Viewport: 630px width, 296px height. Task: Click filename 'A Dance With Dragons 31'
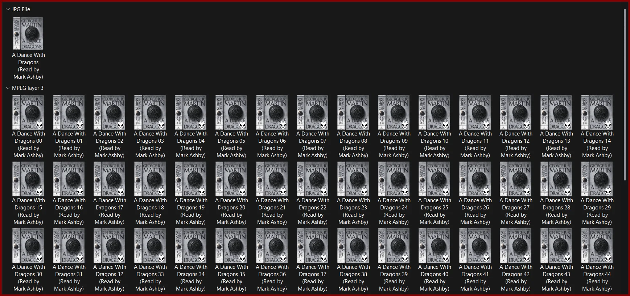[69, 278]
